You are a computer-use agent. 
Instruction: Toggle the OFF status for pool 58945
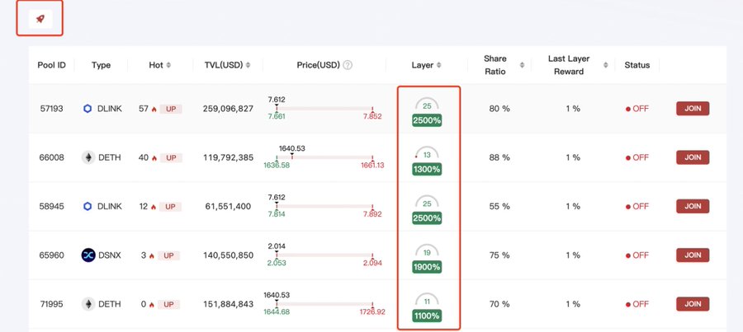637,207
